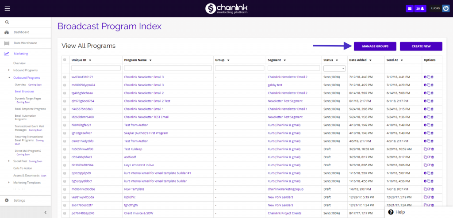
Task: Delete program ld266bbmr6408 with trash icon
Action: 433,117
